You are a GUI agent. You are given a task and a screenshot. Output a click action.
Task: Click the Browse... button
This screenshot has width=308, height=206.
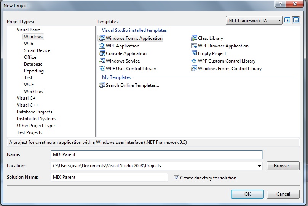pyautogui.click(x=283, y=166)
